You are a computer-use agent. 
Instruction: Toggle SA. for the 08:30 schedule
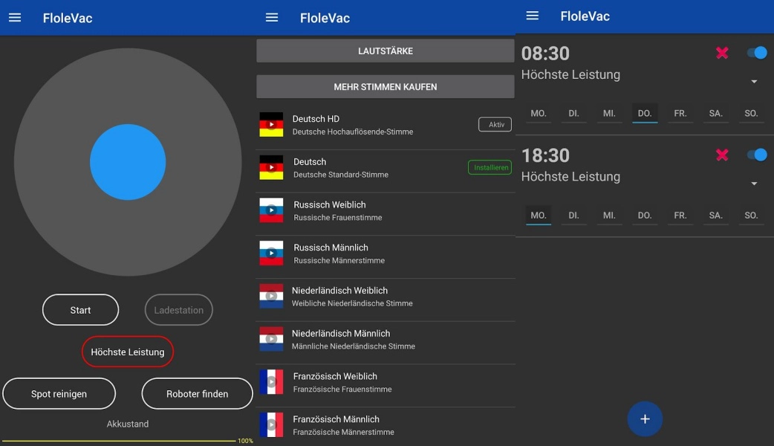(x=716, y=114)
